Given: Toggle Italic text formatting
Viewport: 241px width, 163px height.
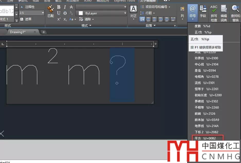Looking at the screenshot, I should tap(65, 7).
